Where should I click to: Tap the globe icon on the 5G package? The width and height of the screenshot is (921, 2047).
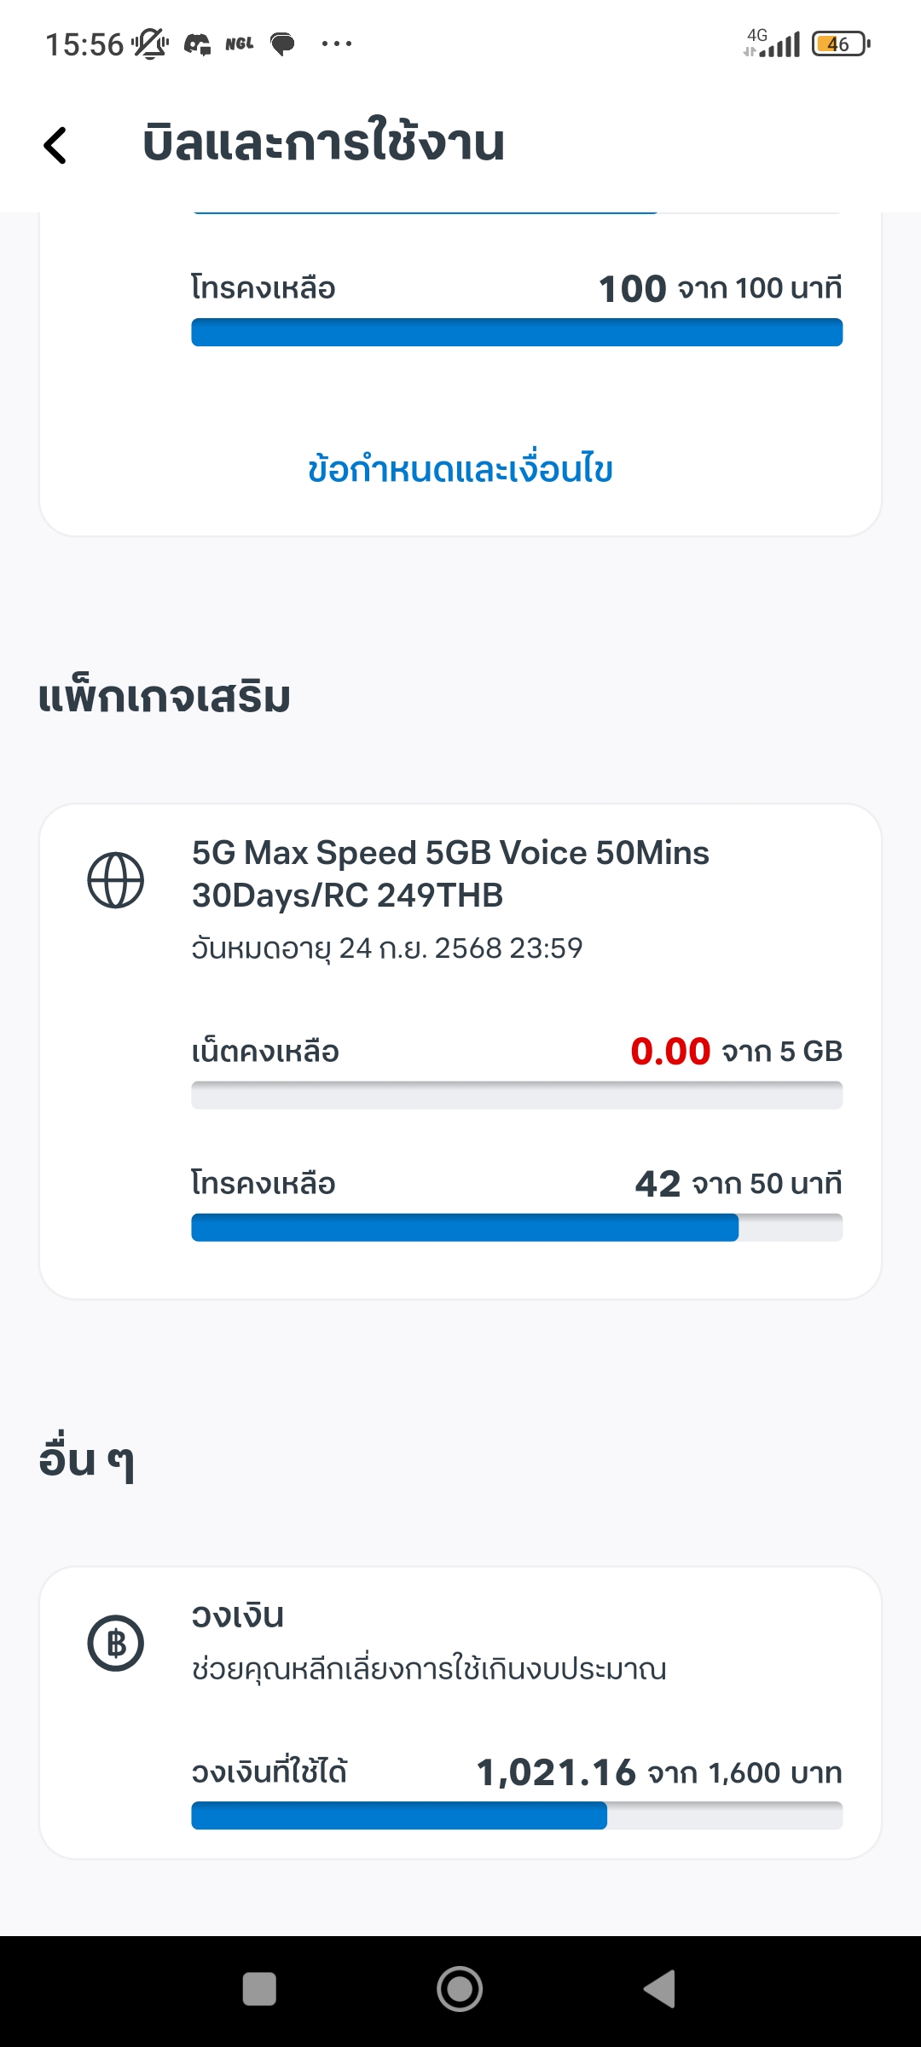pyautogui.click(x=116, y=880)
